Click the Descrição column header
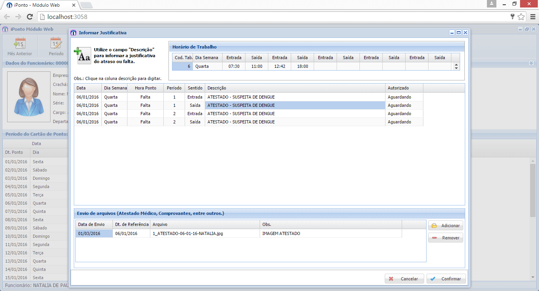The height and width of the screenshot is (291, 539). coord(295,88)
